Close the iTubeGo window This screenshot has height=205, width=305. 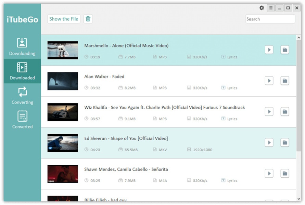(297, 8)
